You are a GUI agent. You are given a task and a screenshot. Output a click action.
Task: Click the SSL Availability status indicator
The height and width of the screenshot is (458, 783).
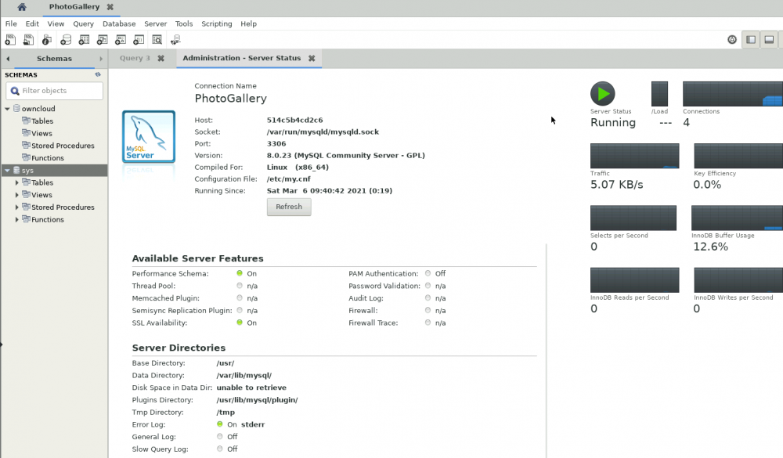click(x=240, y=323)
